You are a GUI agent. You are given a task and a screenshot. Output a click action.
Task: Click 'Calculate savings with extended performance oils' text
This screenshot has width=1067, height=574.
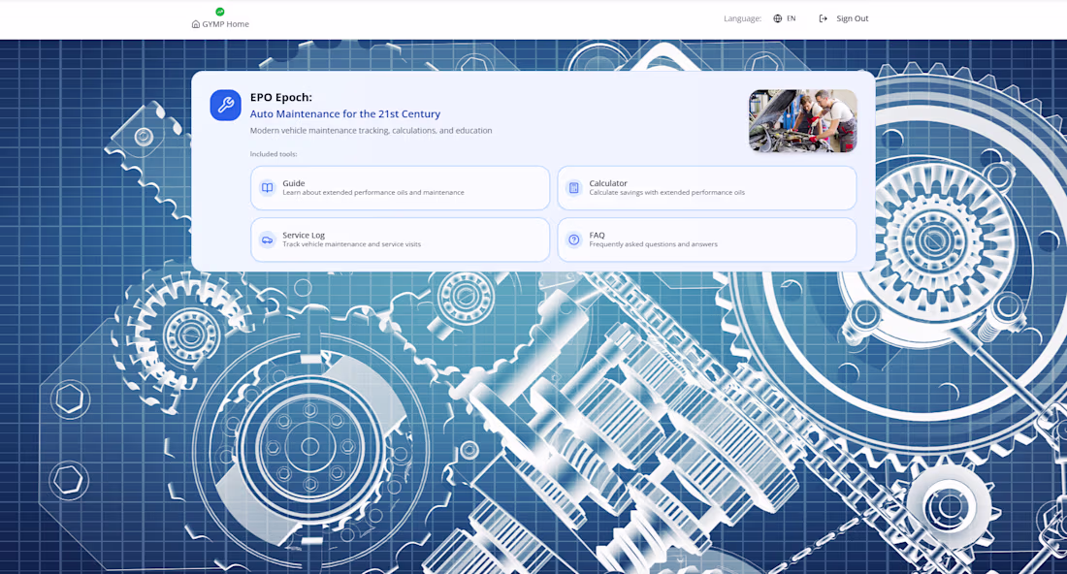[x=667, y=193]
